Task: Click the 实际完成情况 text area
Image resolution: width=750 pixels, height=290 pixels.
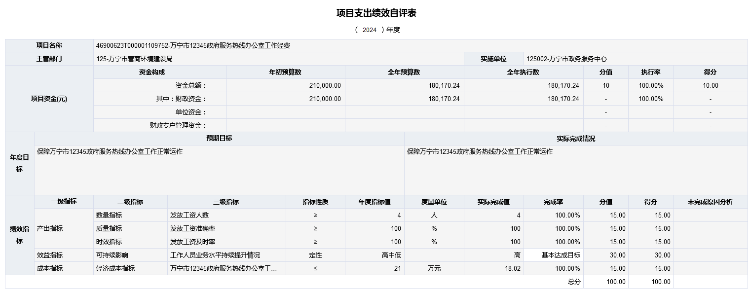Action: (x=575, y=169)
